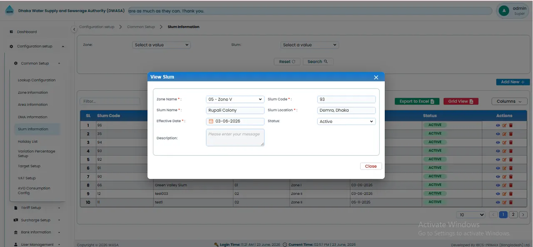Delete row 5 using trash icon
The image size is (533, 247).
[x=511, y=159]
